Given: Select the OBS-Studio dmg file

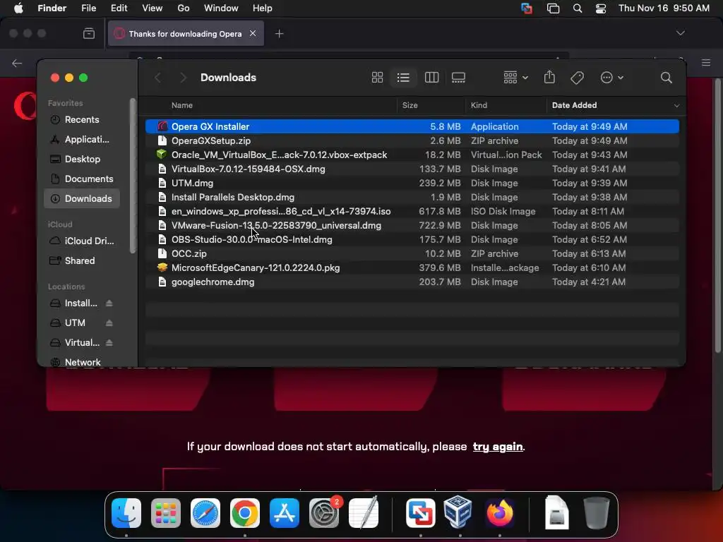Looking at the screenshot, I should [x=412, y=240].
